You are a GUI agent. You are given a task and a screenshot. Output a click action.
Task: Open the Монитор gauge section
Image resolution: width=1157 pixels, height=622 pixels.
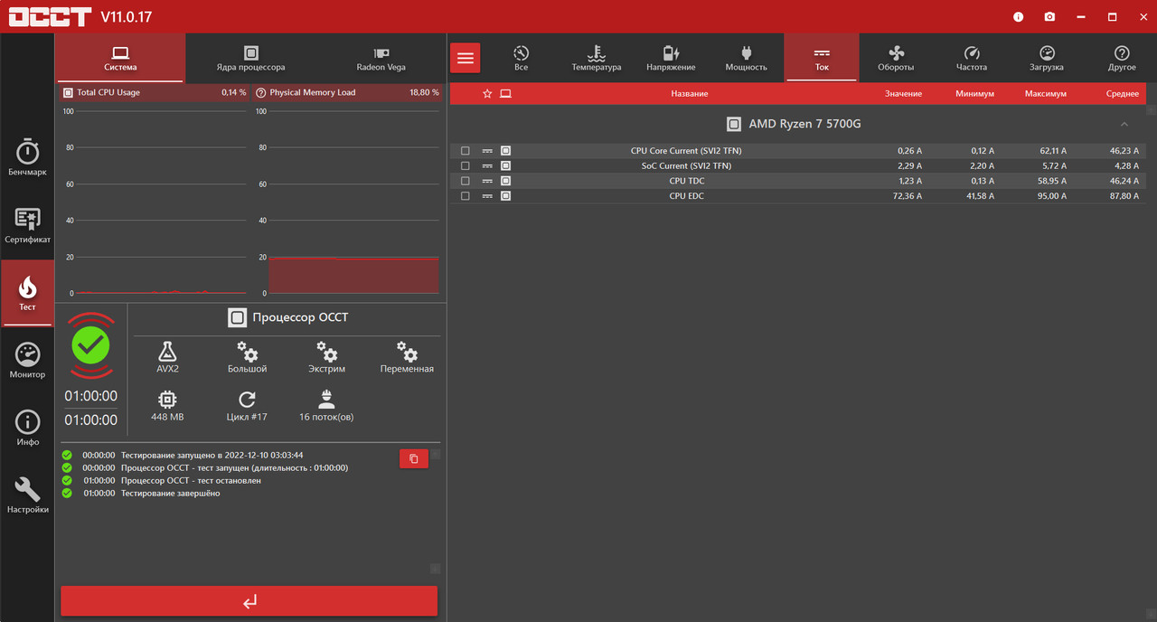click(27, 361)
